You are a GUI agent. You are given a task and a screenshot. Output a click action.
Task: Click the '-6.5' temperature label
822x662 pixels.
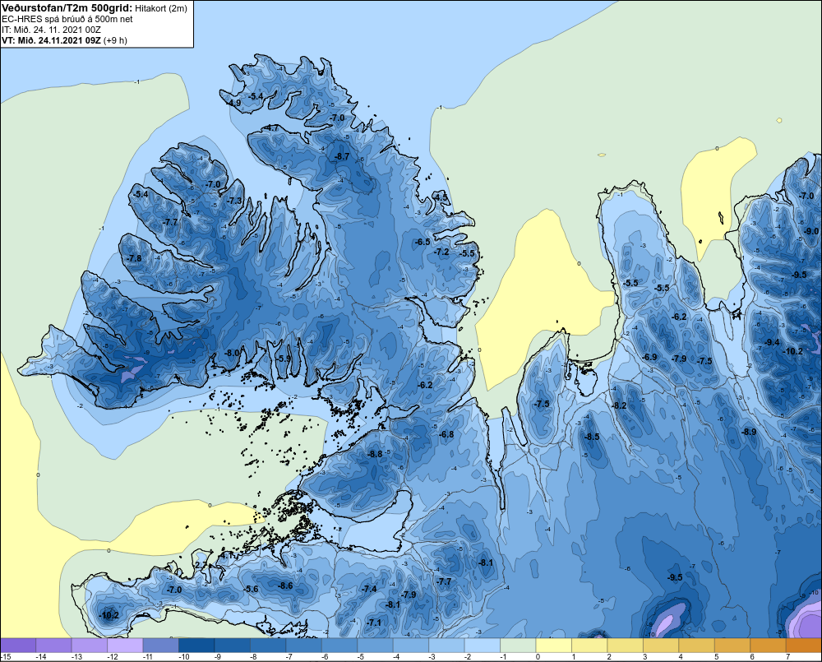tap(423, 242)
